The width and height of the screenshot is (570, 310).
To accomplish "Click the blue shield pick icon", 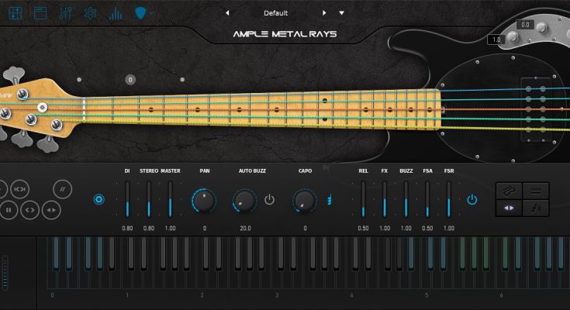I will click(x=141, y=13).
